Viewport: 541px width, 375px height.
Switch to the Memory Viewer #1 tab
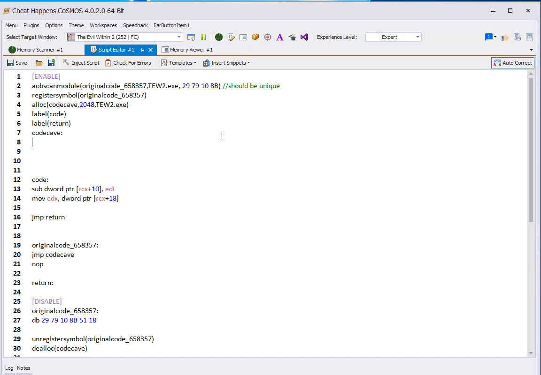pyautogui.click(x=187, y=50)
